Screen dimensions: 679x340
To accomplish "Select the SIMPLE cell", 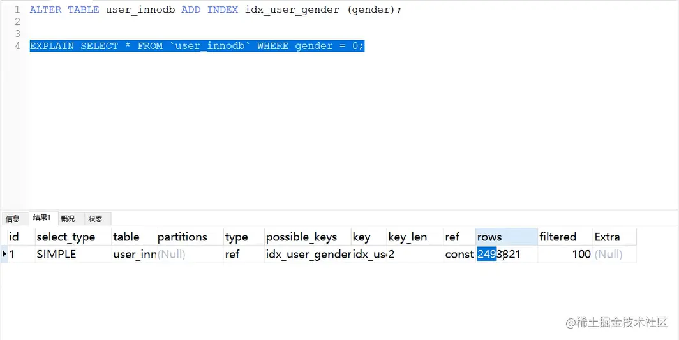I will coord(73,255).
